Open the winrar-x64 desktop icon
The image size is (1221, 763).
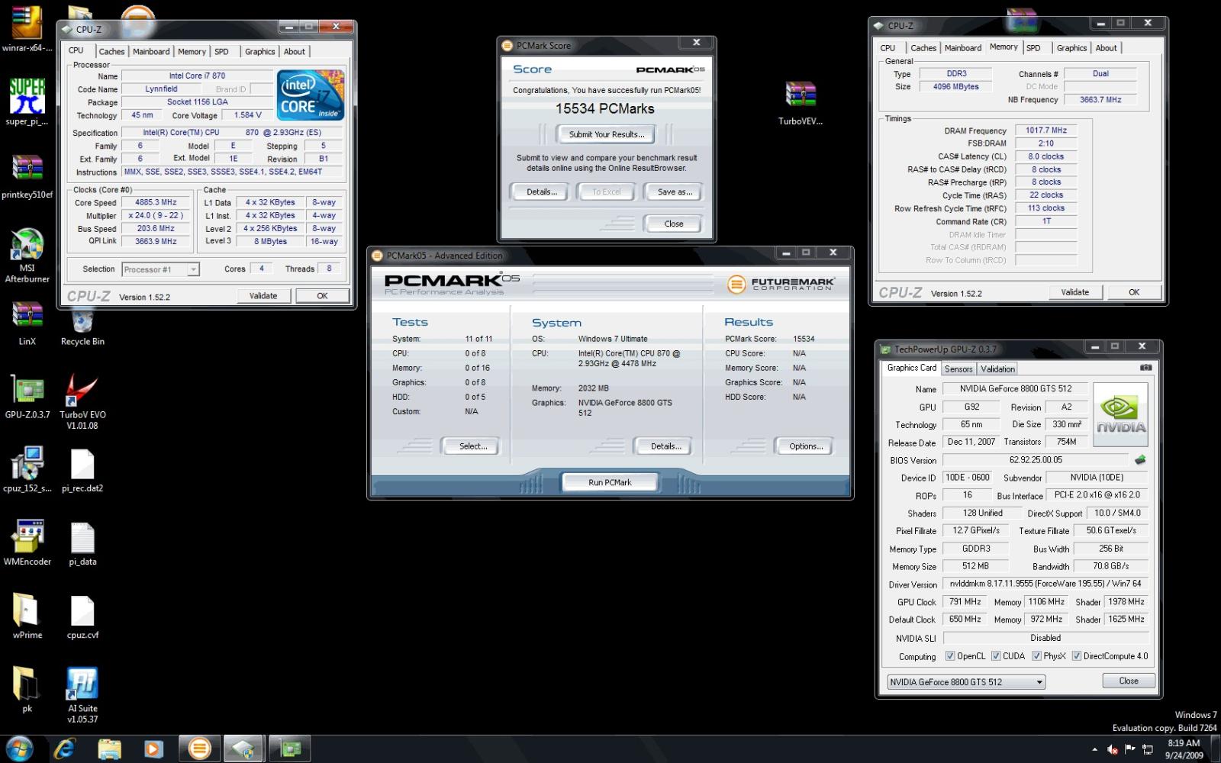(x=27, y=29)
